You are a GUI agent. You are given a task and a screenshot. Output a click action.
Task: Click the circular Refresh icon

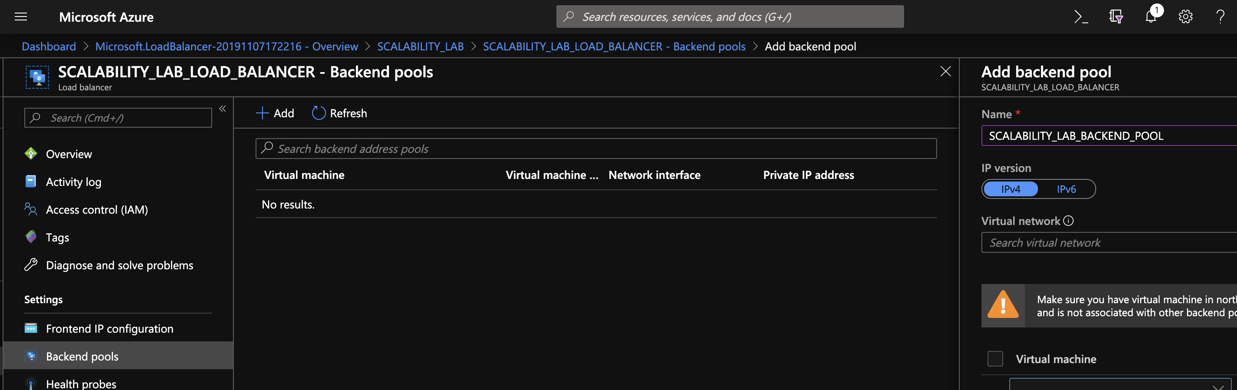tap(319, 113)
